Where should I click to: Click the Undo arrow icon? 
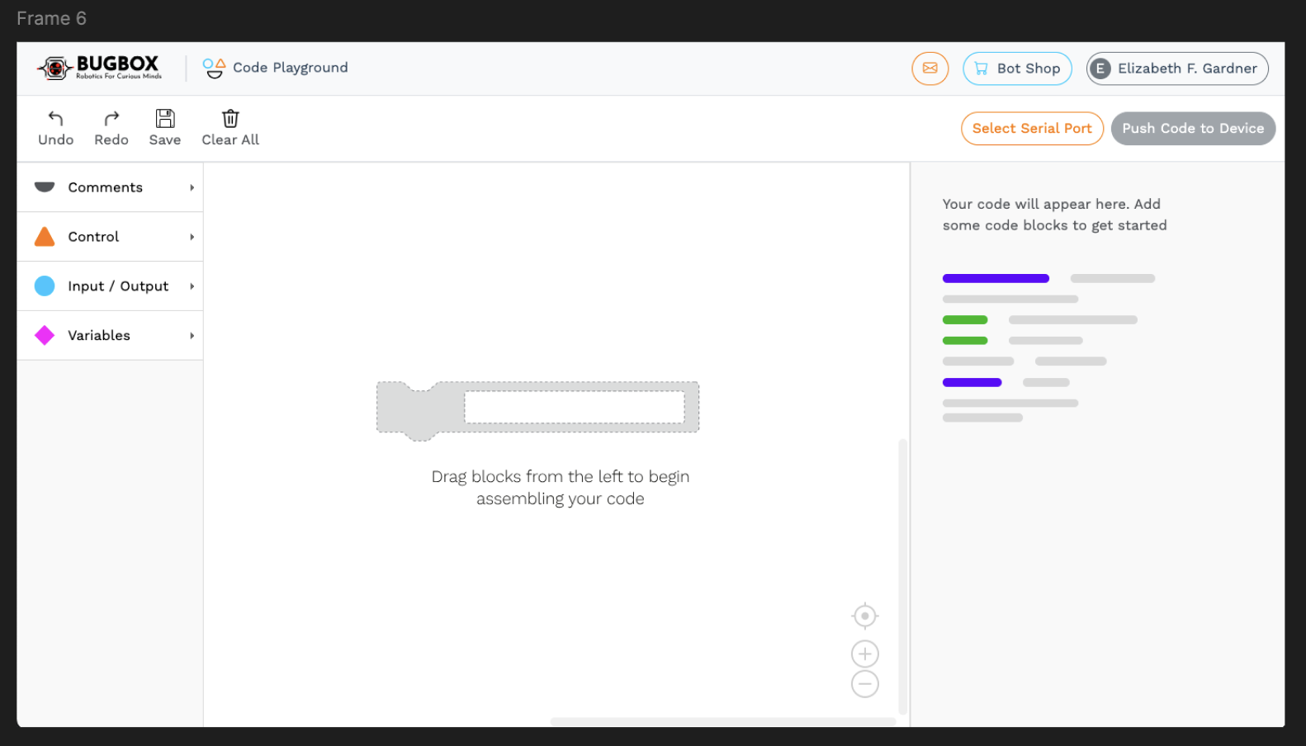coord(55,118)
